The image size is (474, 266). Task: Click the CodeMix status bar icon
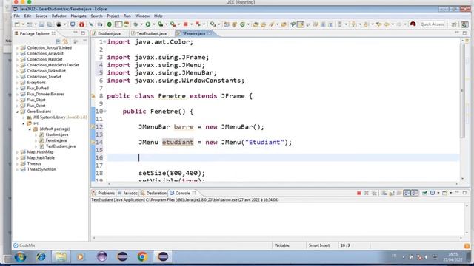pos(16,245)
